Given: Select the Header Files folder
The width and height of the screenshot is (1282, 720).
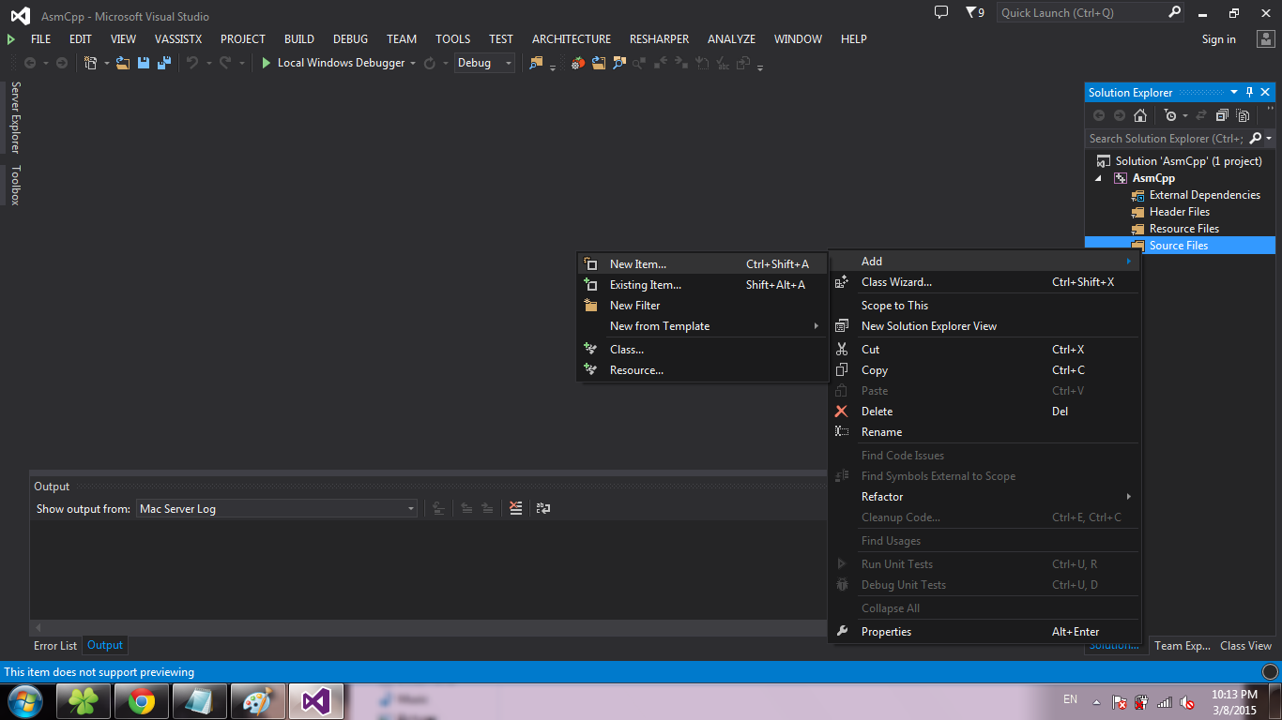Looking at the screenshot, I should [x=1180, y=212].
